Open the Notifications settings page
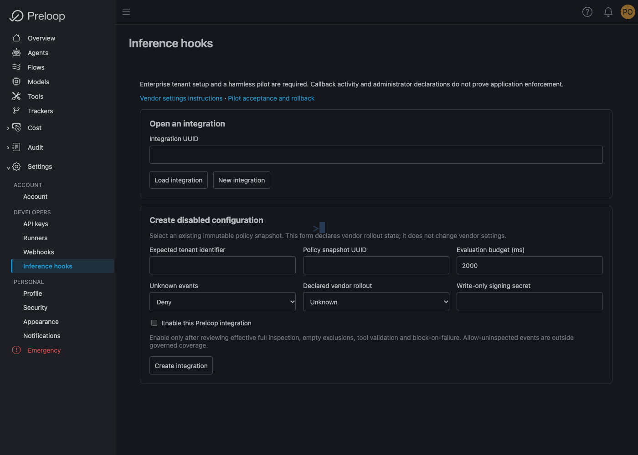This screenshot has height=455, width=638. [42, 336]
